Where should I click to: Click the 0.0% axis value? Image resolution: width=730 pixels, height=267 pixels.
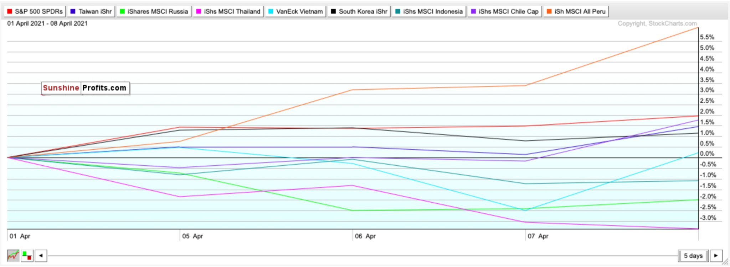pyautogui.click(x=707, y=154)
